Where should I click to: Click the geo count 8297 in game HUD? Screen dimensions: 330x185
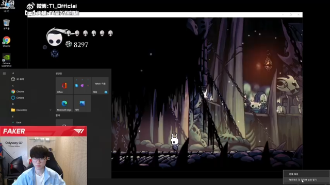click(x=81, y=45)
